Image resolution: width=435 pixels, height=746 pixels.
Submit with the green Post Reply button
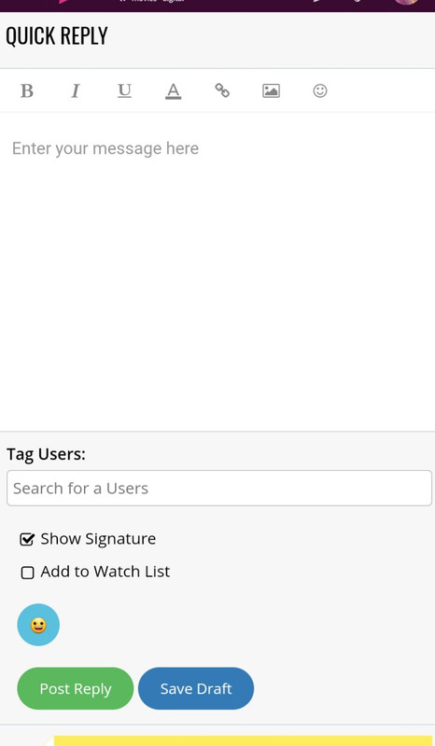point(76,688)
